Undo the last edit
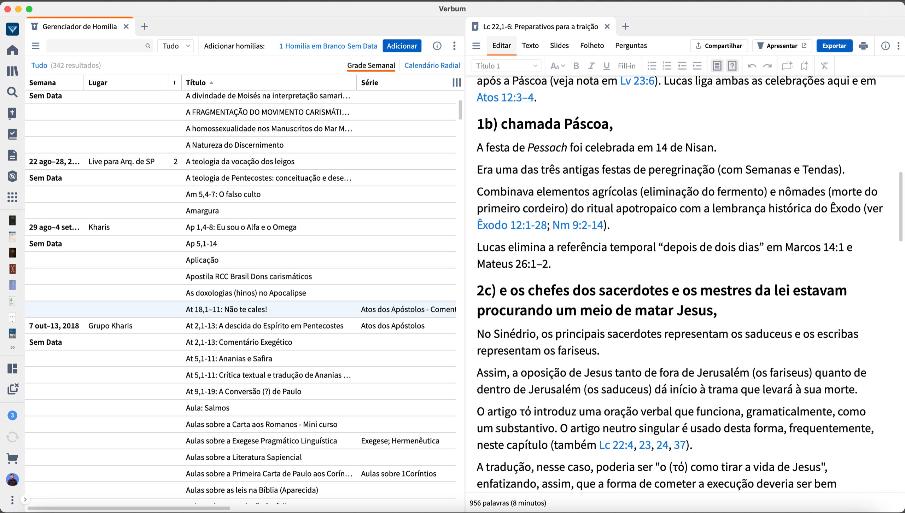The height and width of the screenshot is (513, 905). click(x=752, y=66)
